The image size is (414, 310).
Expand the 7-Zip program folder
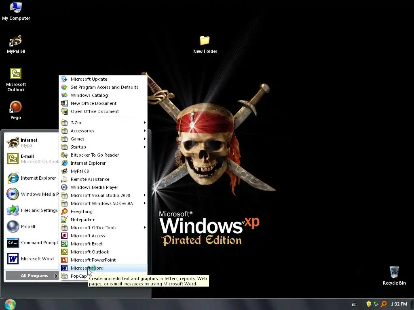[103, 123]
